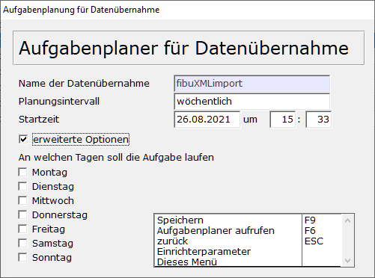
Task: Click the menu list scroll up arrow
Action: pos(347,220)
